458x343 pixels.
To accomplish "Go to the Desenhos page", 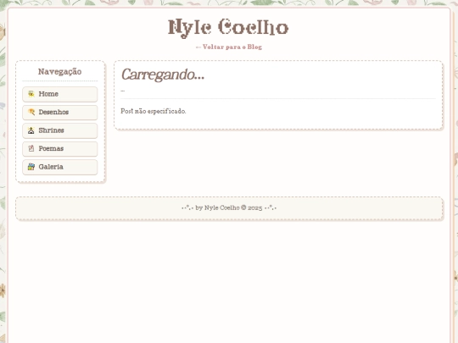I will pyautogui.click(x=60, y=113).
